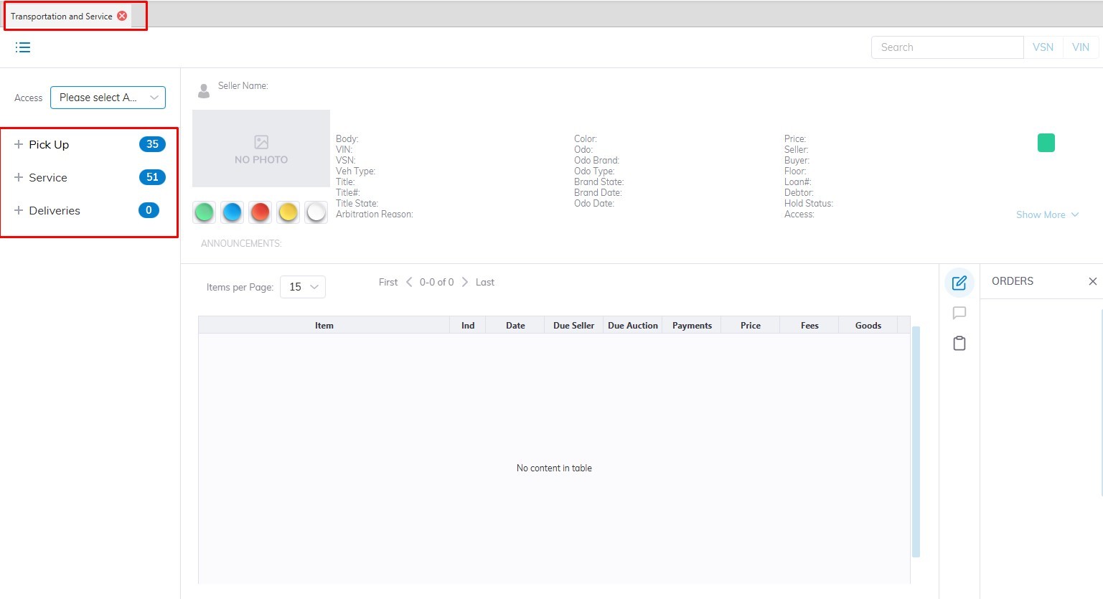
Task: Select the green status light
Action: [x=205, y=212]
